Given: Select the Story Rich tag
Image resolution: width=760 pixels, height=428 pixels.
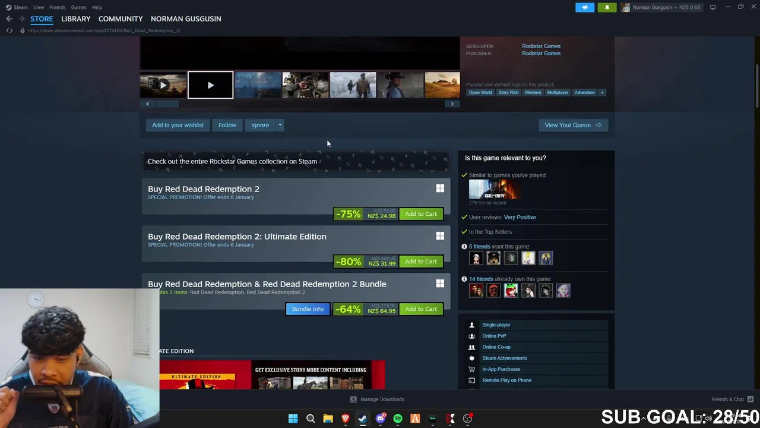Looking at the screenshot, I should (508, 92).
